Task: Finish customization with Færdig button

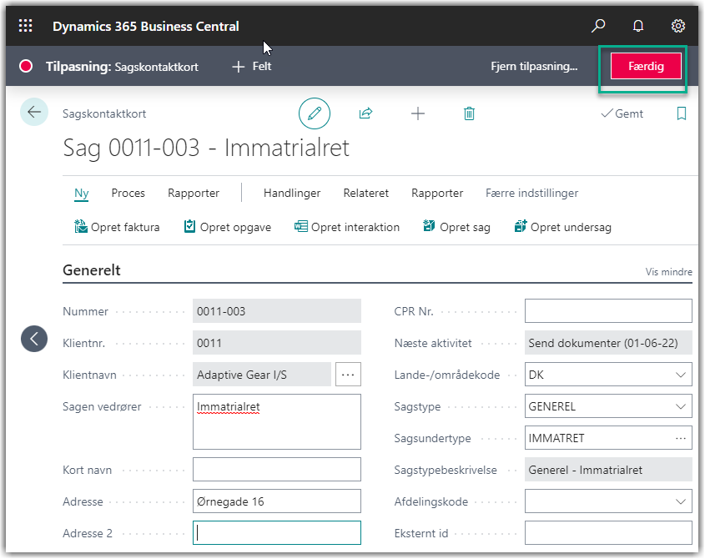Action: point(646,67)
